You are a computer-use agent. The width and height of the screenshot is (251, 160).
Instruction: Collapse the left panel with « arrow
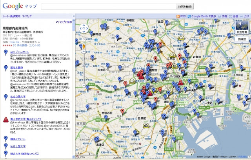click(74, 16)
